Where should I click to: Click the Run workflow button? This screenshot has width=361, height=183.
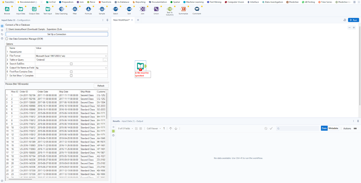tap(353, 20)
